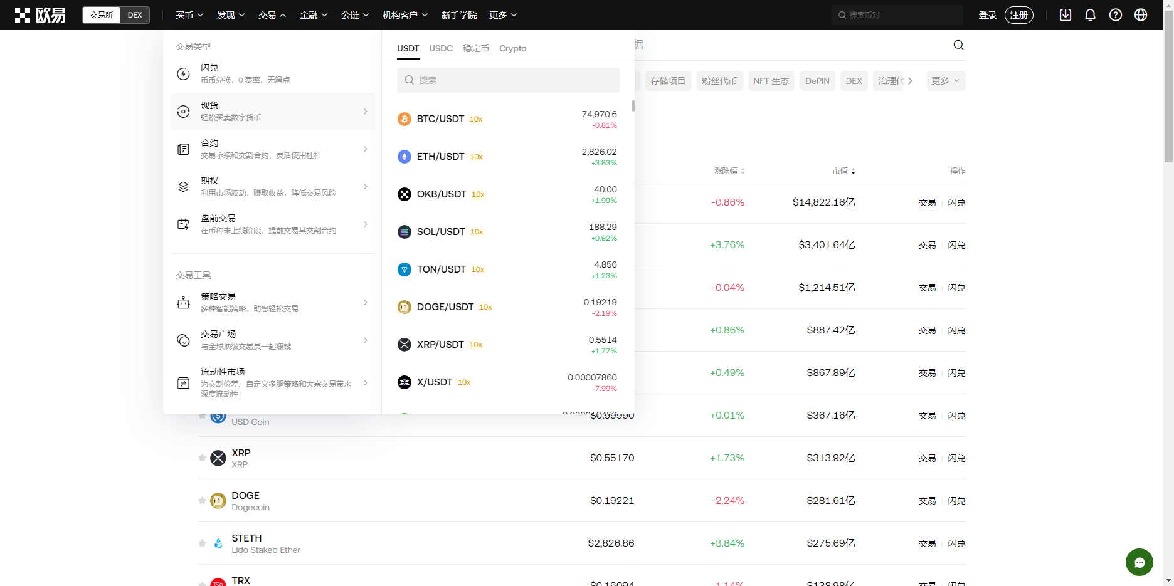Favorite STETH with its star
The height and width of the screenshot is (586, 1174).
(x=202, y=543)
